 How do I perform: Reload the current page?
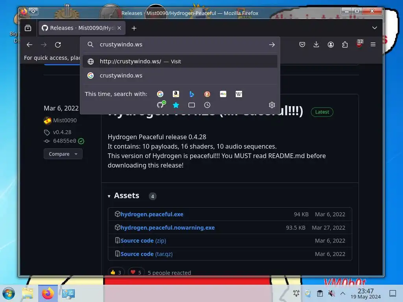tap(58, 45)
